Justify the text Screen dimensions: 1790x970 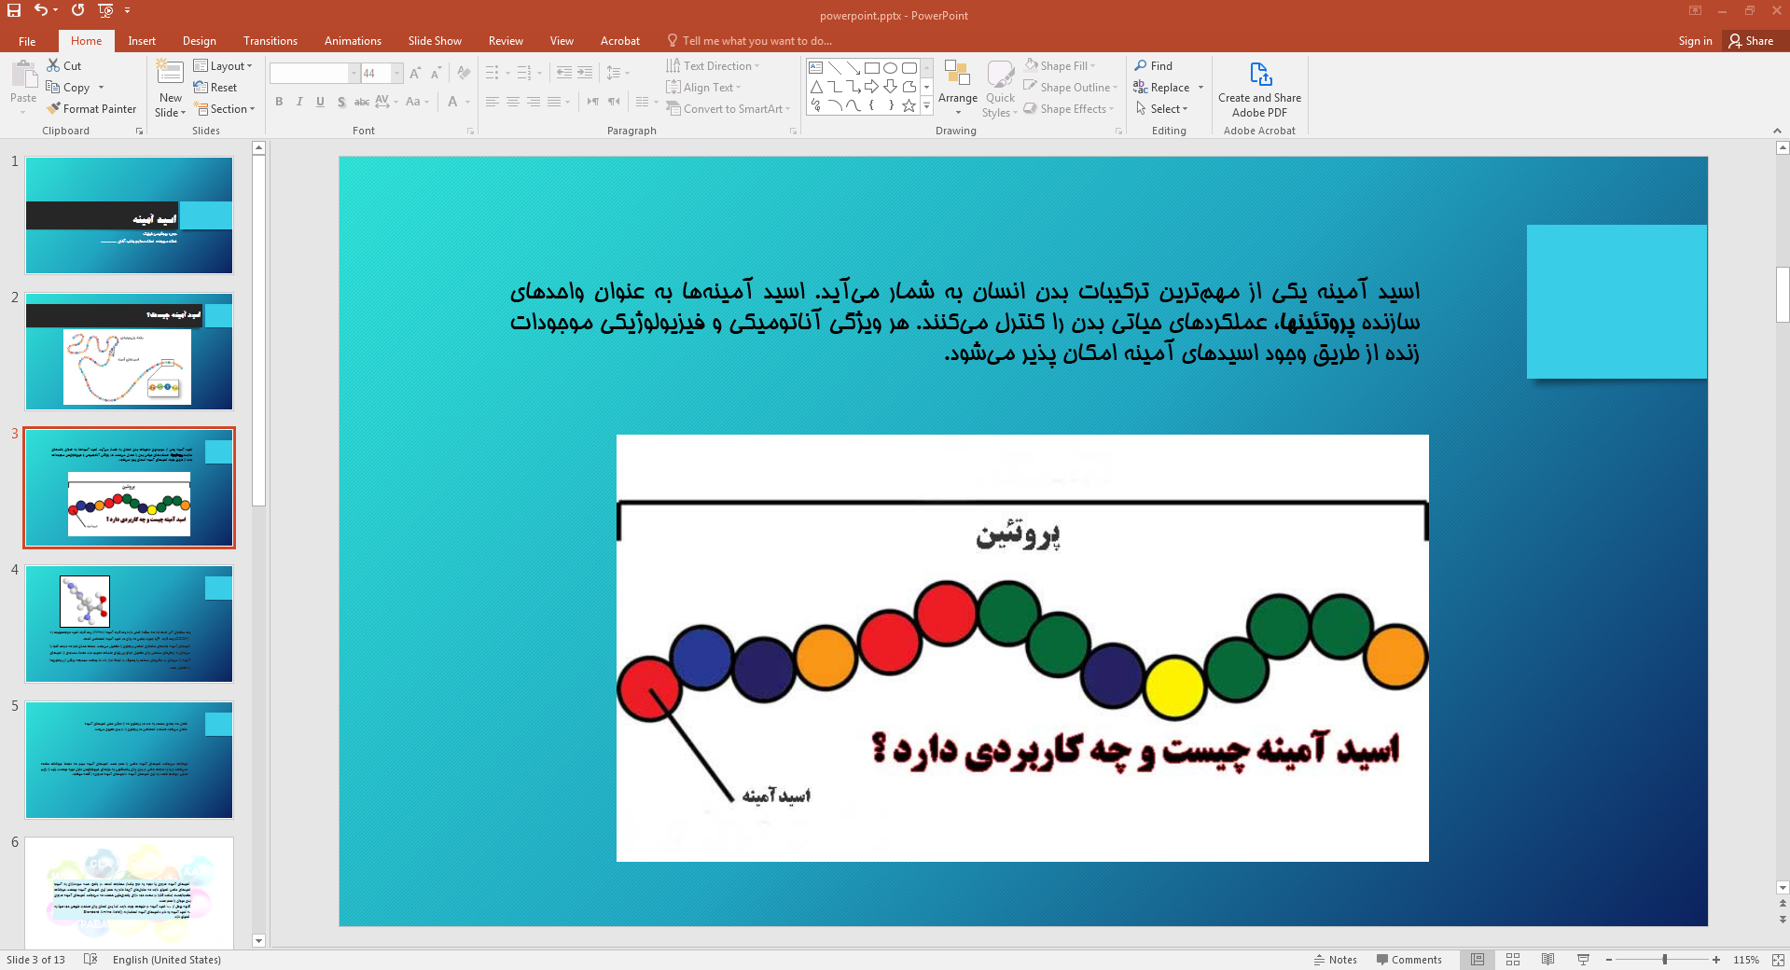click(x=554, y=102)
